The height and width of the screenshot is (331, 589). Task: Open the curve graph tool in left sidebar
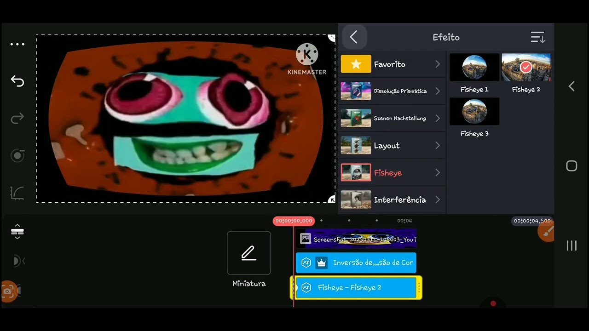(17, 193)
